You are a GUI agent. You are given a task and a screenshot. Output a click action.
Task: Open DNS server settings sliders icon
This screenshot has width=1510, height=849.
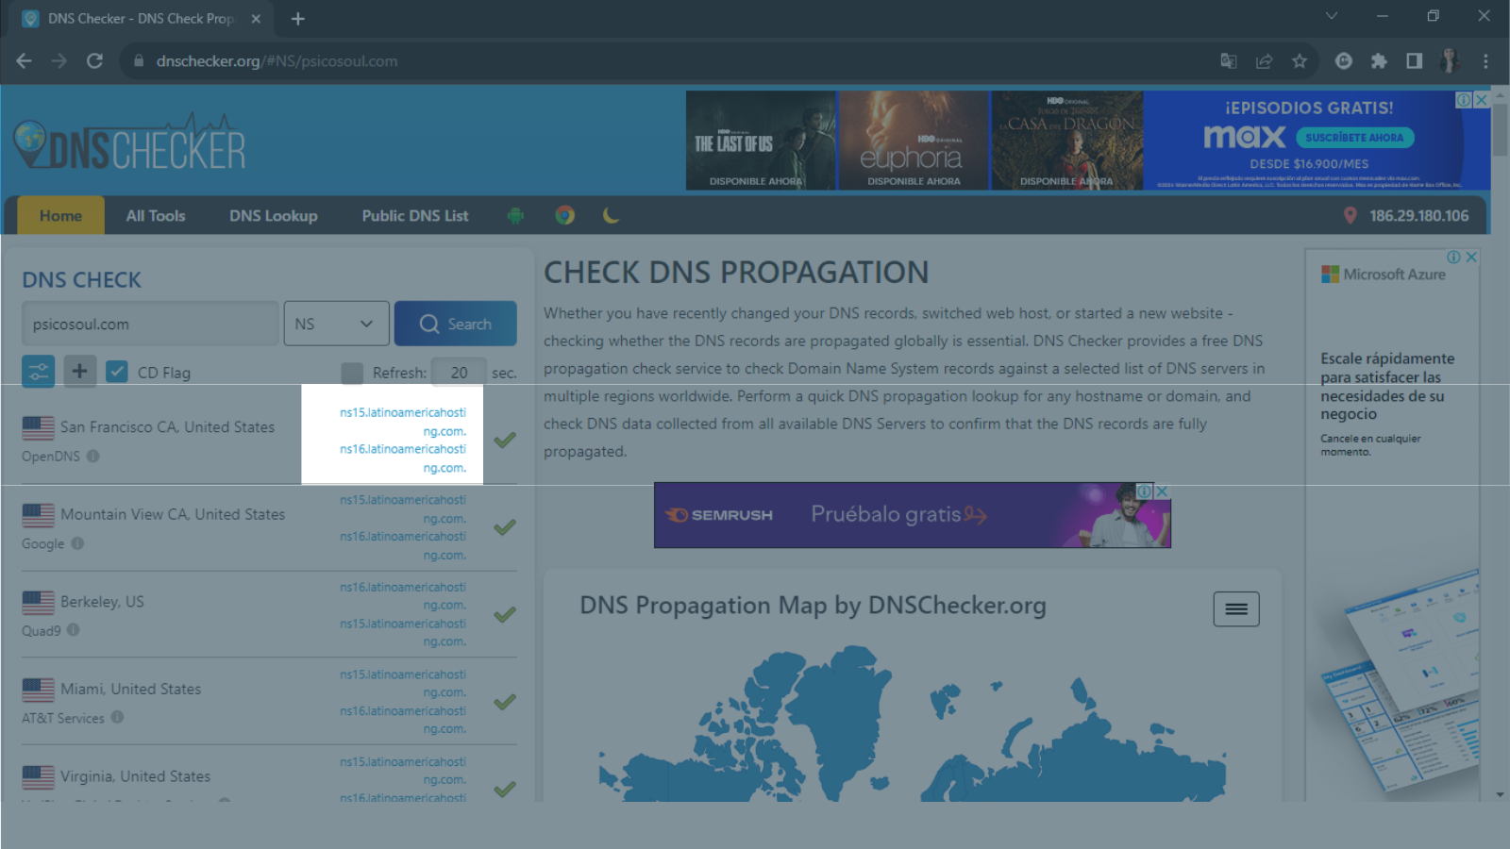(x=39, y=372)
